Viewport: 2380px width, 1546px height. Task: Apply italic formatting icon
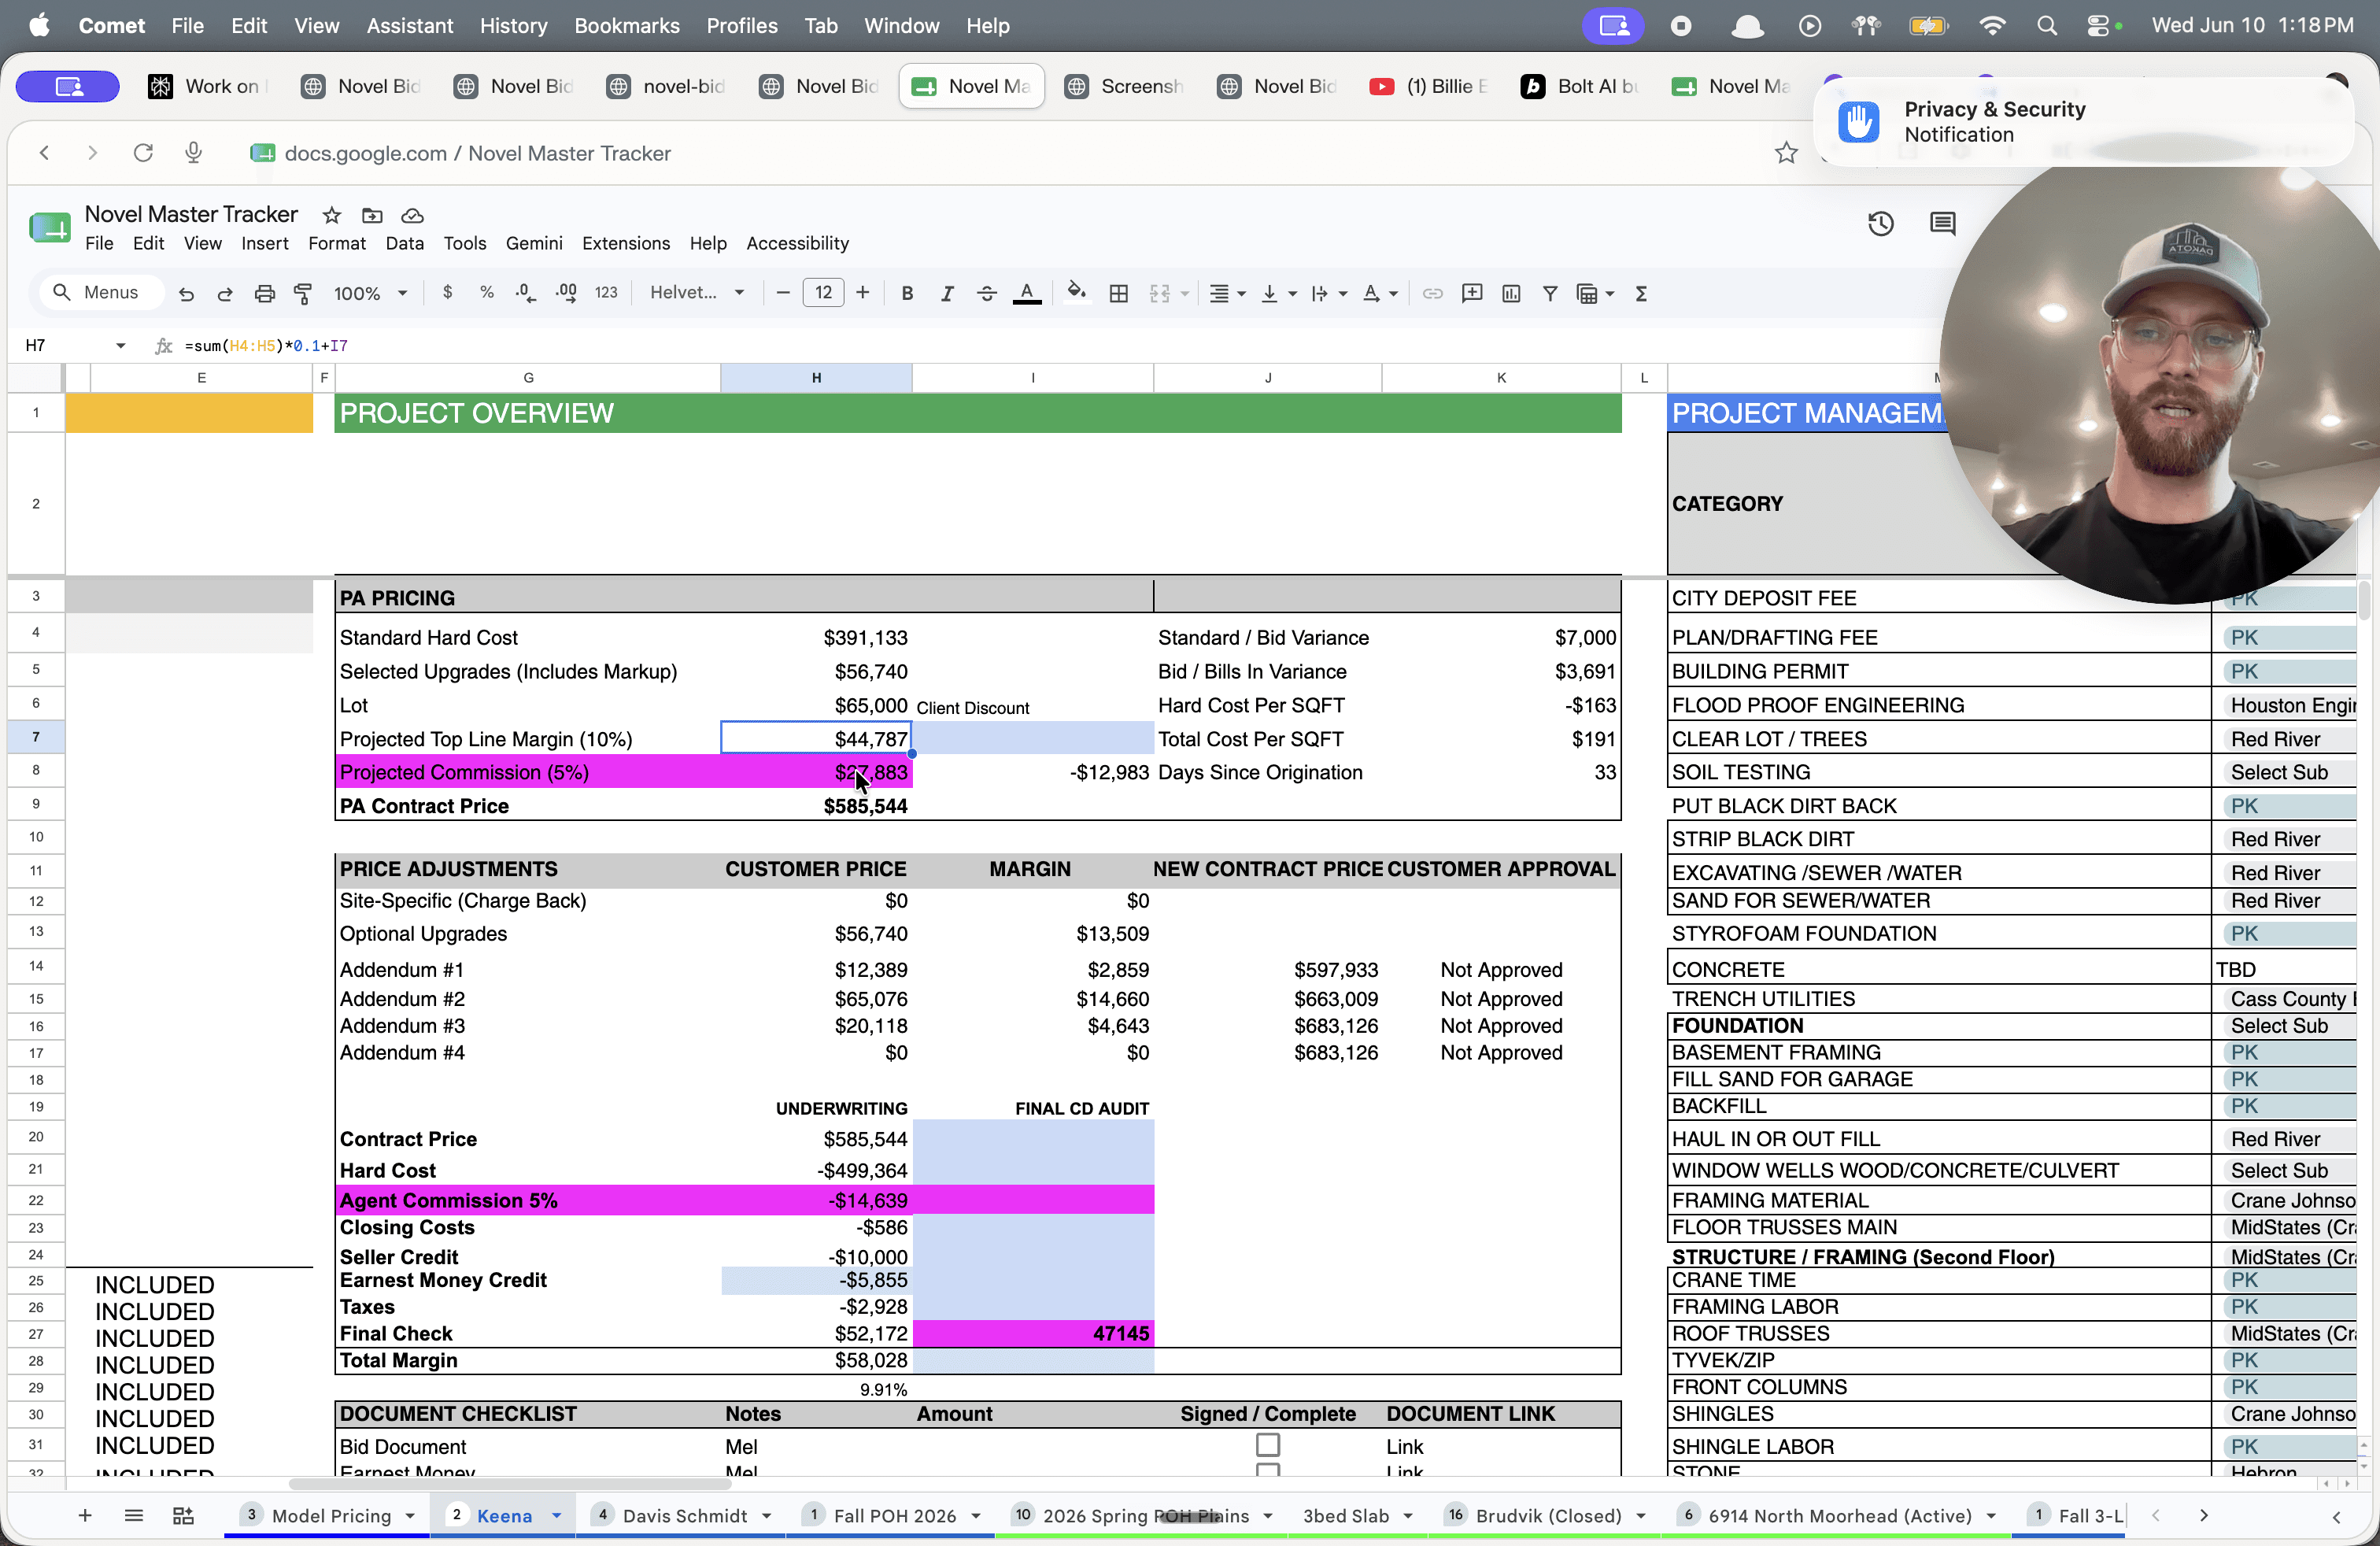click(946, 293)
